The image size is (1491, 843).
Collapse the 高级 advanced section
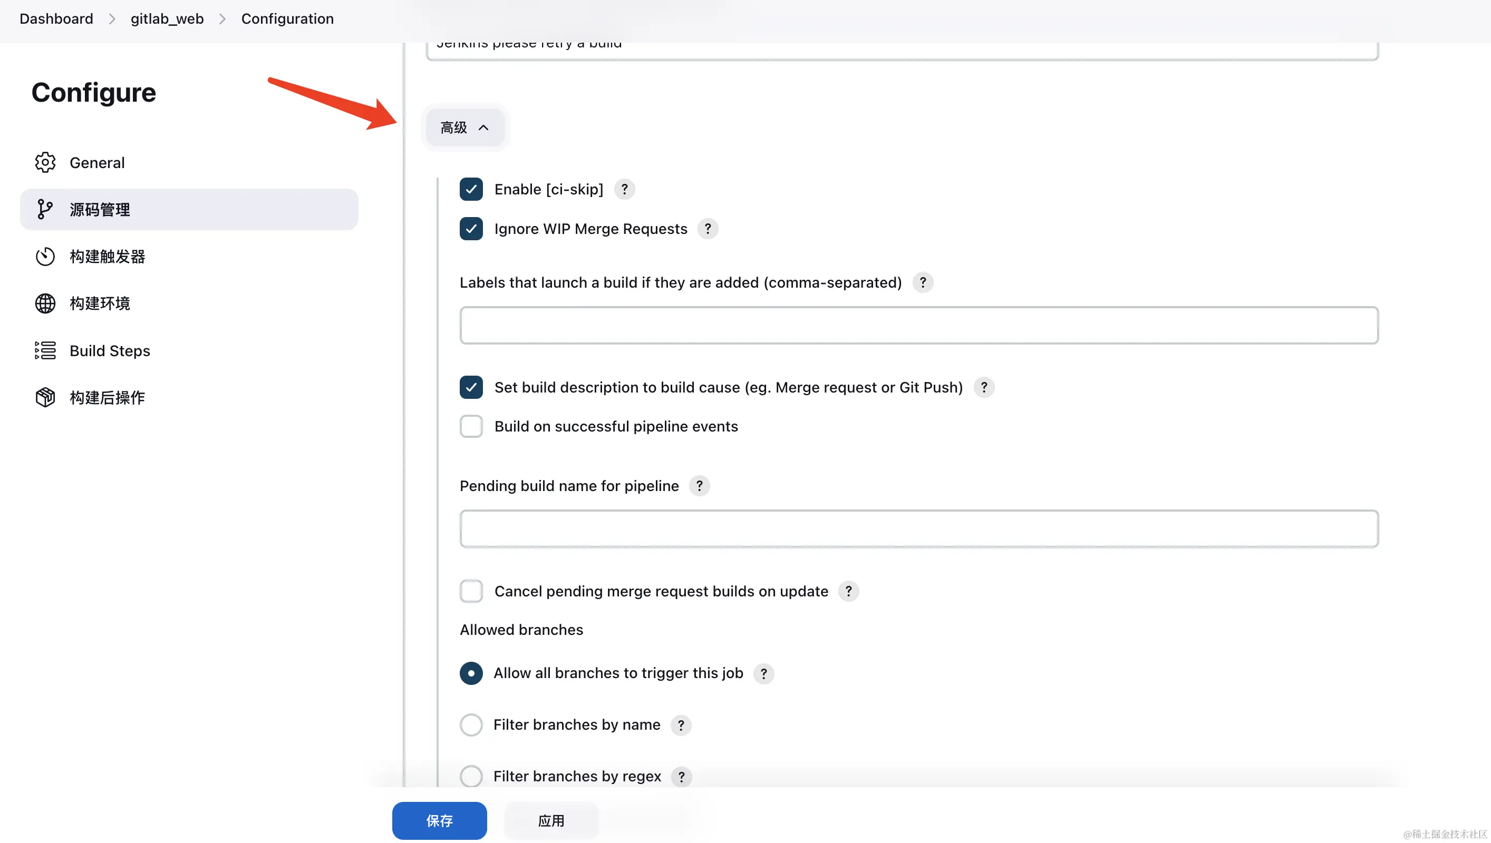(464, 128)
